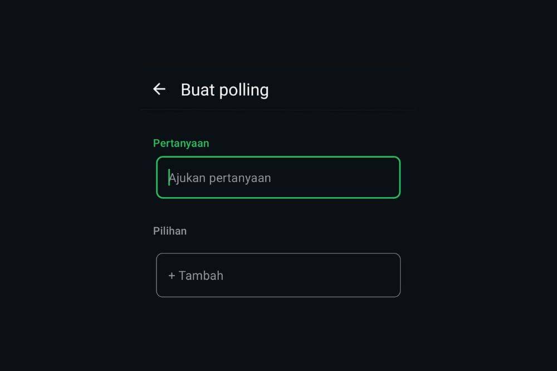Click the plus sign to add a poll option
The image size is (557, 371).
172,275
